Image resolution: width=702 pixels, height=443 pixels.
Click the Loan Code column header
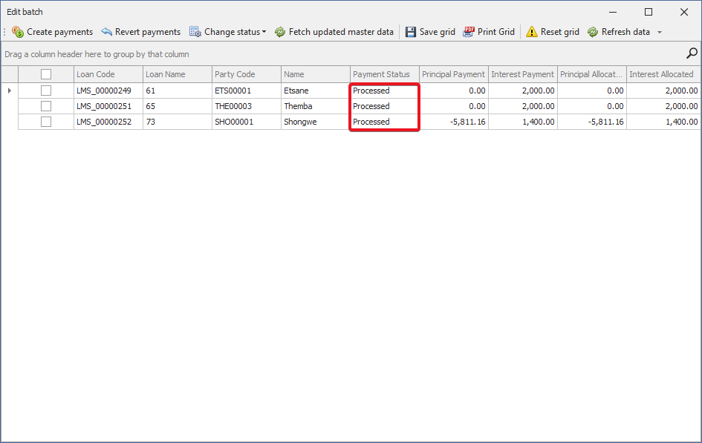coord(96,74)
